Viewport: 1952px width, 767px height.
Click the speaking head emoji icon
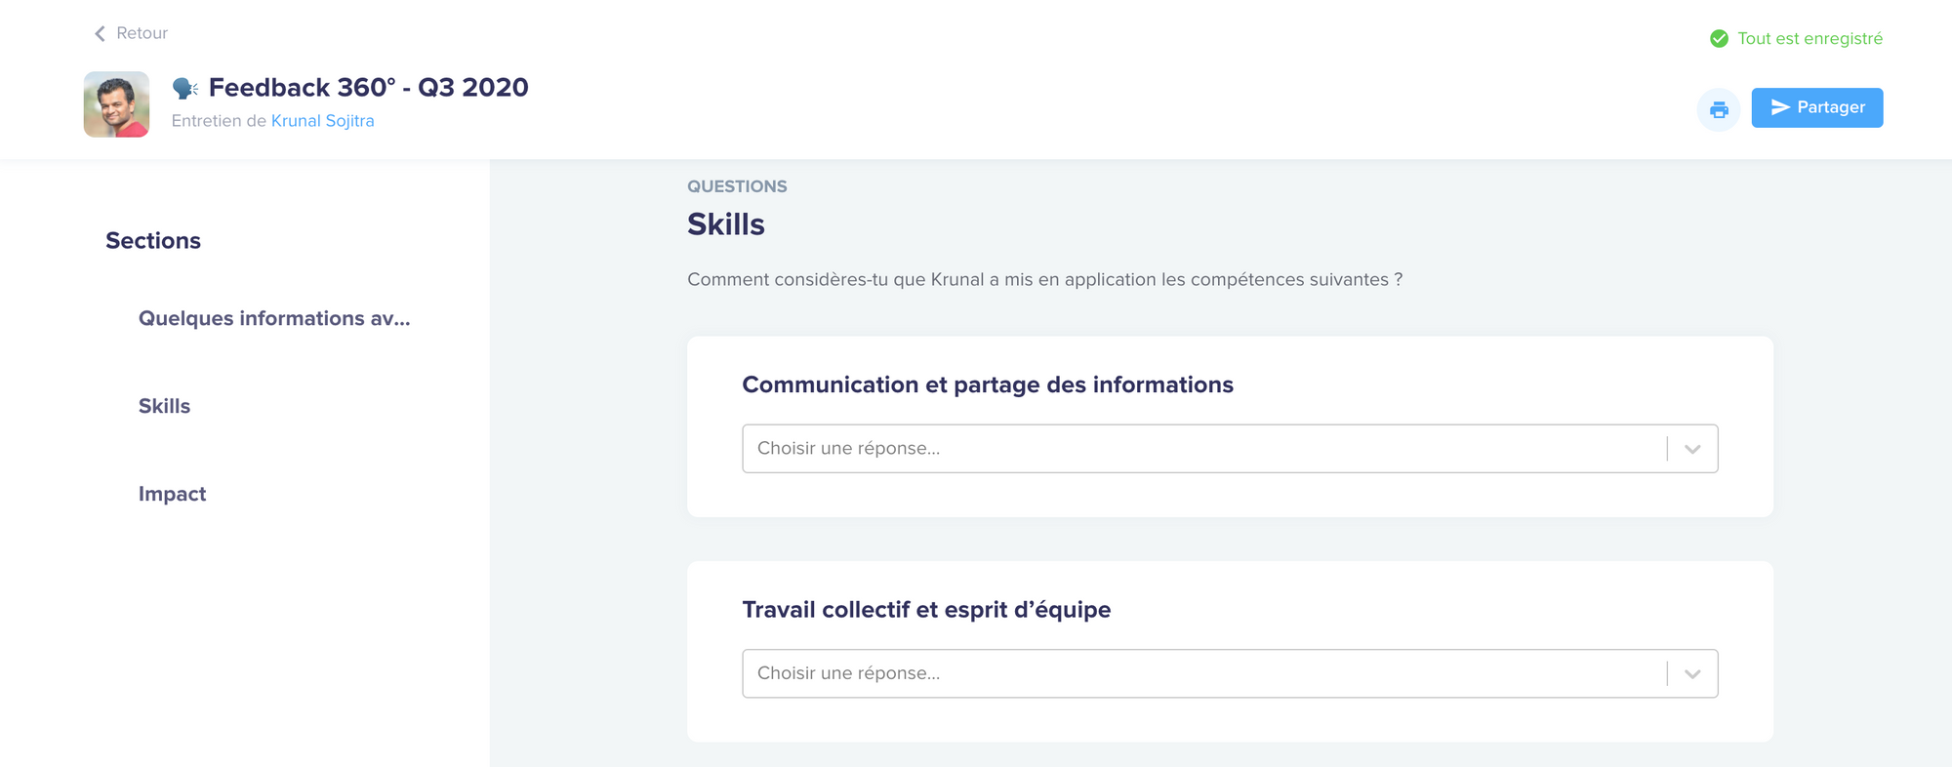point(185,88)
